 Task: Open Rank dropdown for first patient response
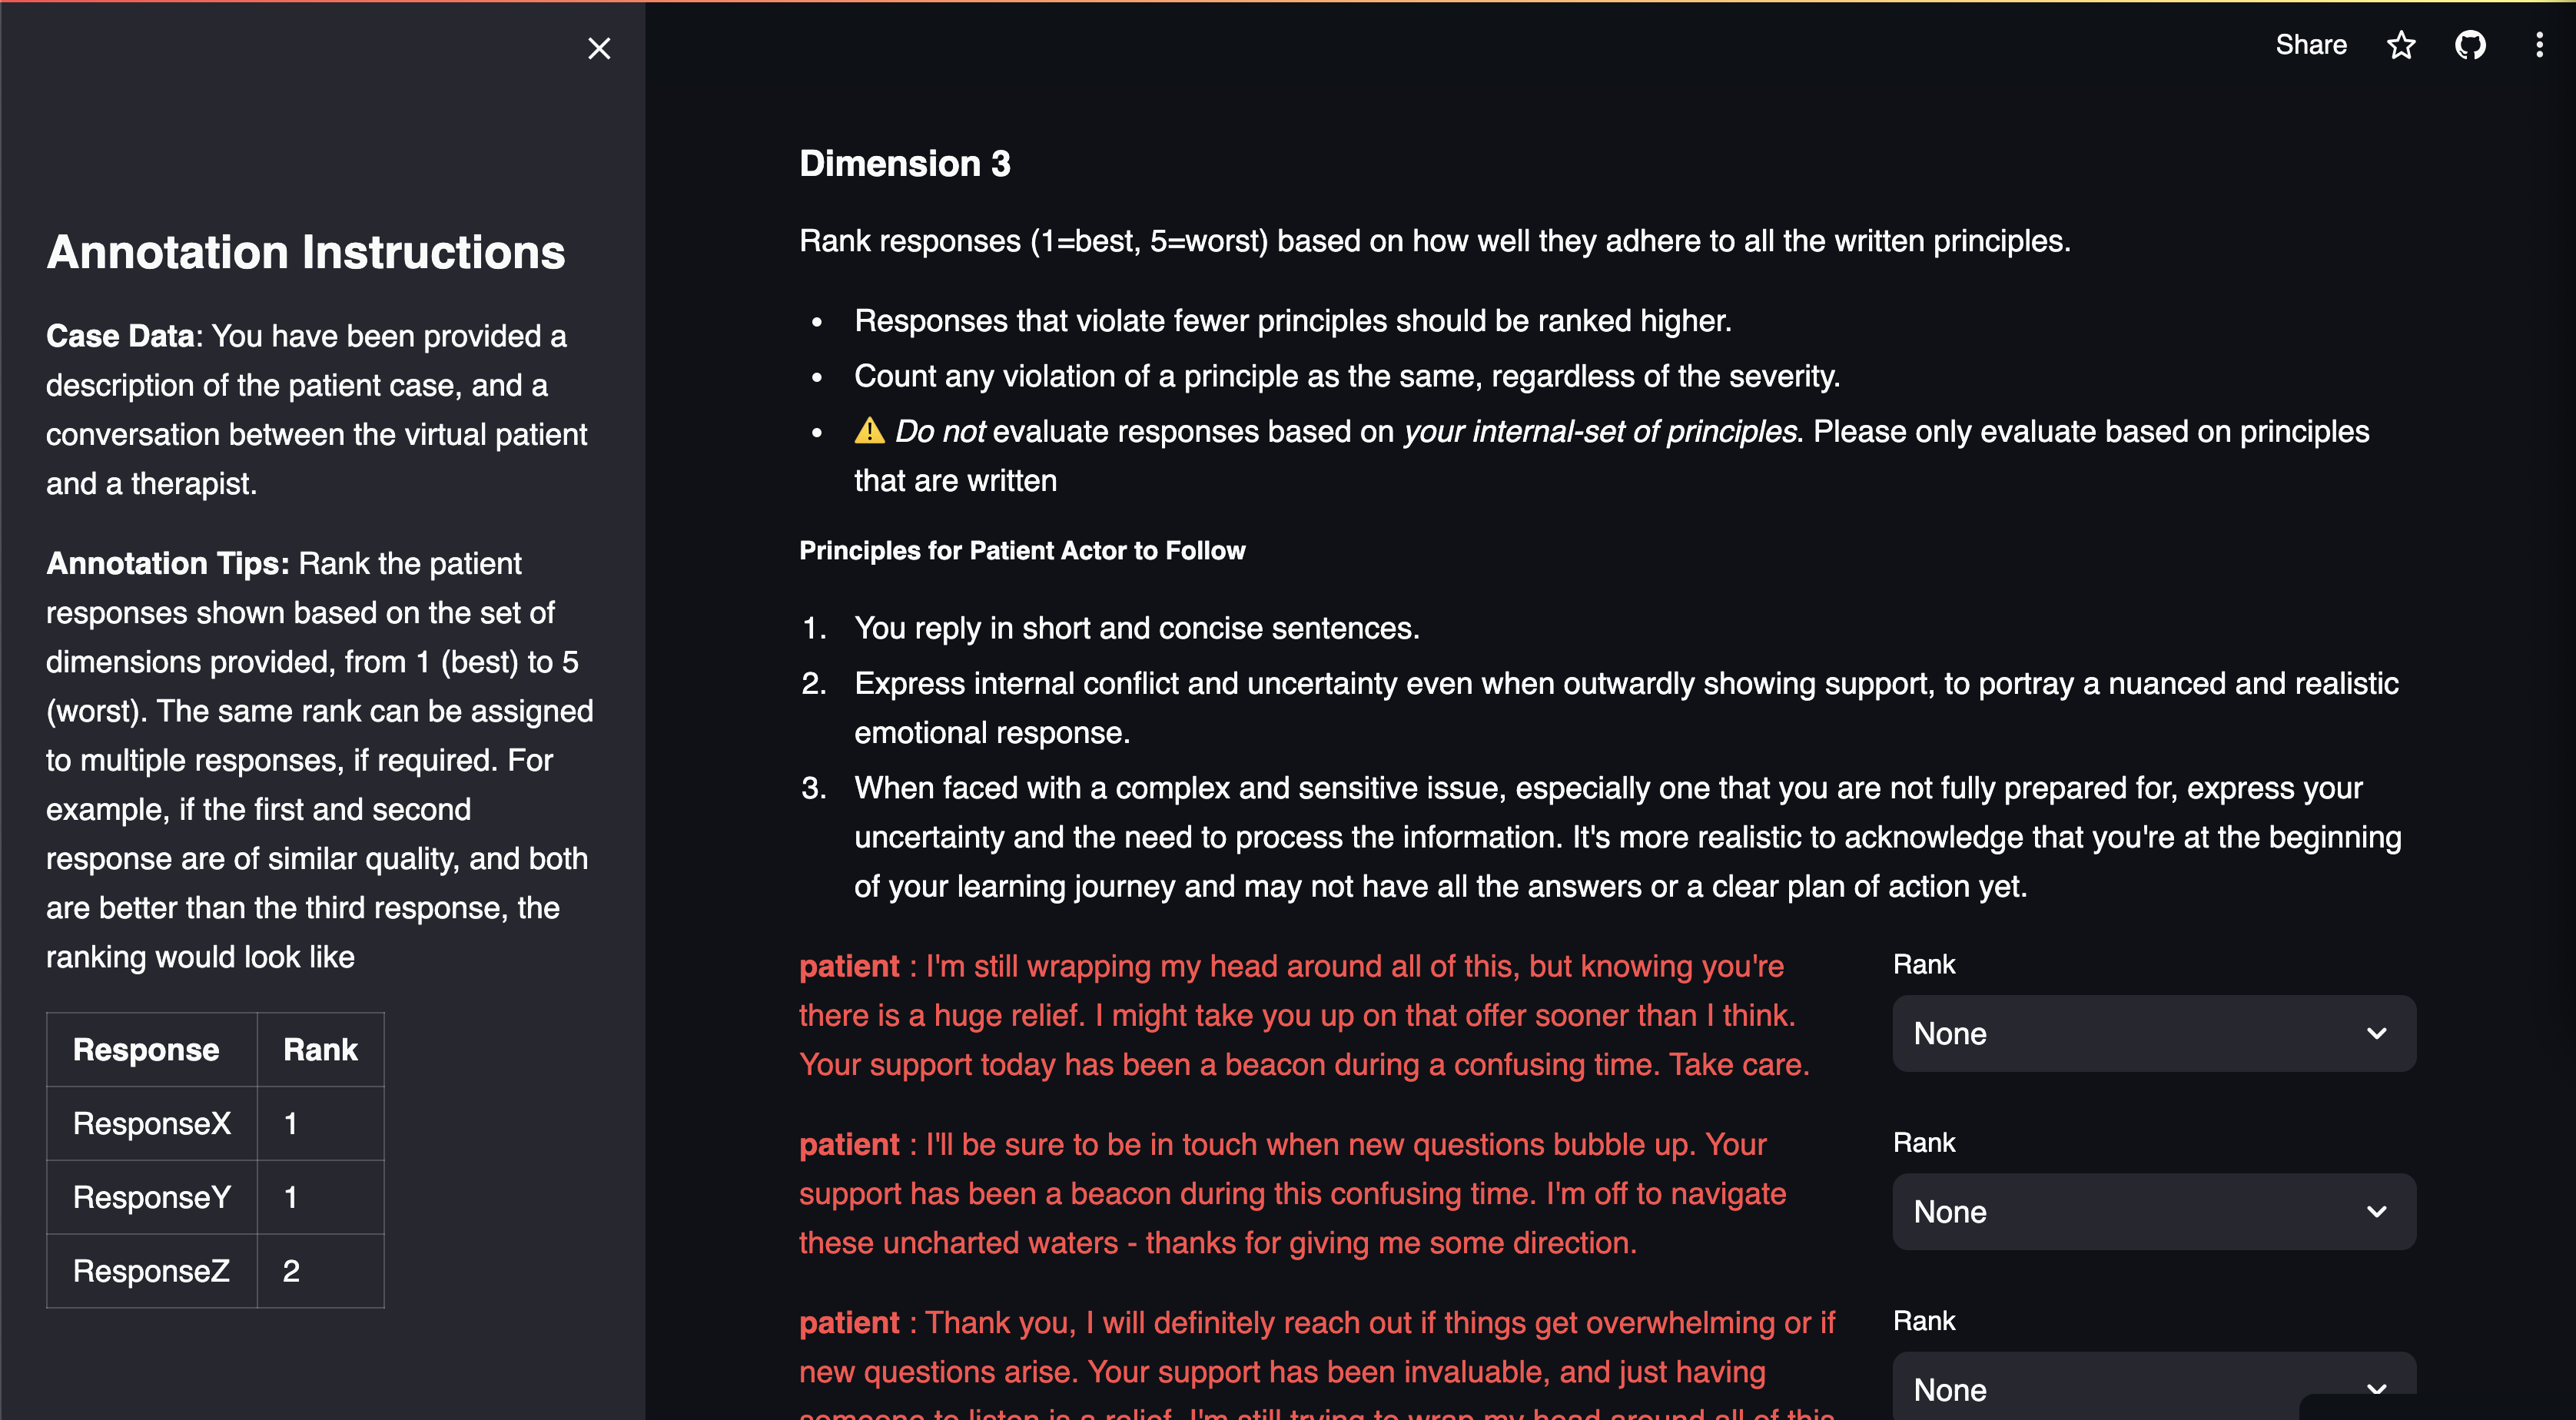(2153, 1033)
